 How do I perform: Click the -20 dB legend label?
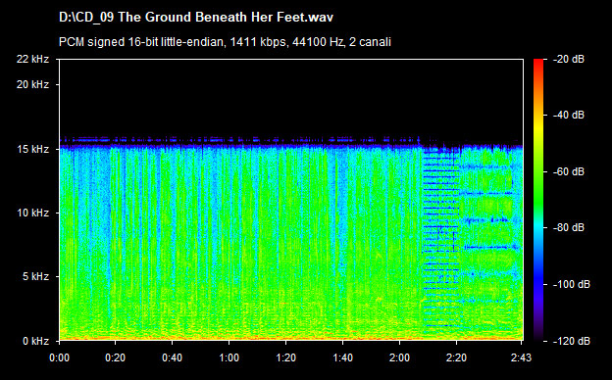pos(569,59)
